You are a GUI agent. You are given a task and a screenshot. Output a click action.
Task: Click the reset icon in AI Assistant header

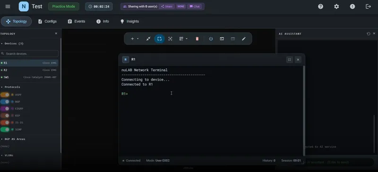[369, 33]
